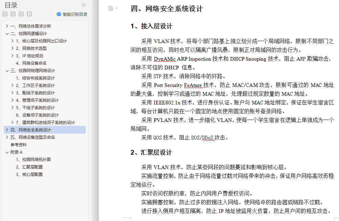Expand 2、工作区子系统设计 chevron

12,86
